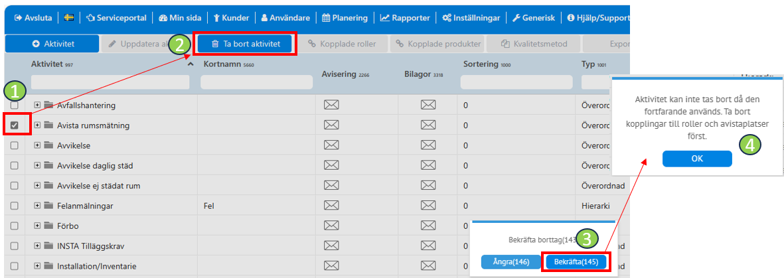This screenshot has height=278, width=784.
Task: Expand the INSTA Tilläggskrav node
Action: [37, 245]
